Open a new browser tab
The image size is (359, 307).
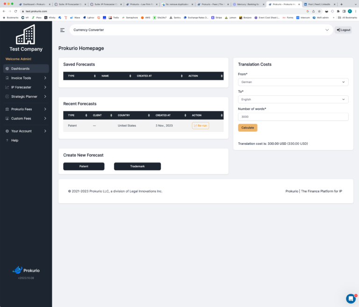tap(341, 4)
